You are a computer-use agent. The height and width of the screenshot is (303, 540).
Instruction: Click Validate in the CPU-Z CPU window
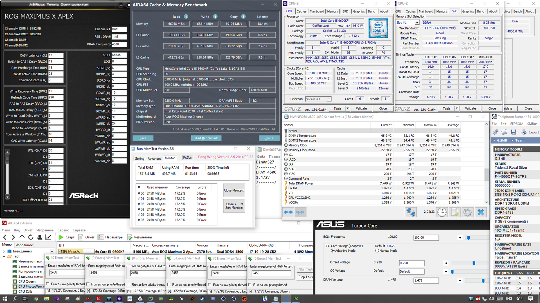coord(361,109)
